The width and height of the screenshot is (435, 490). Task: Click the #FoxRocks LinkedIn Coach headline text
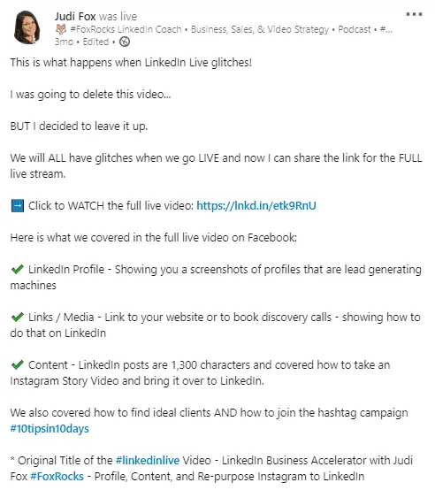pos(126,29)
